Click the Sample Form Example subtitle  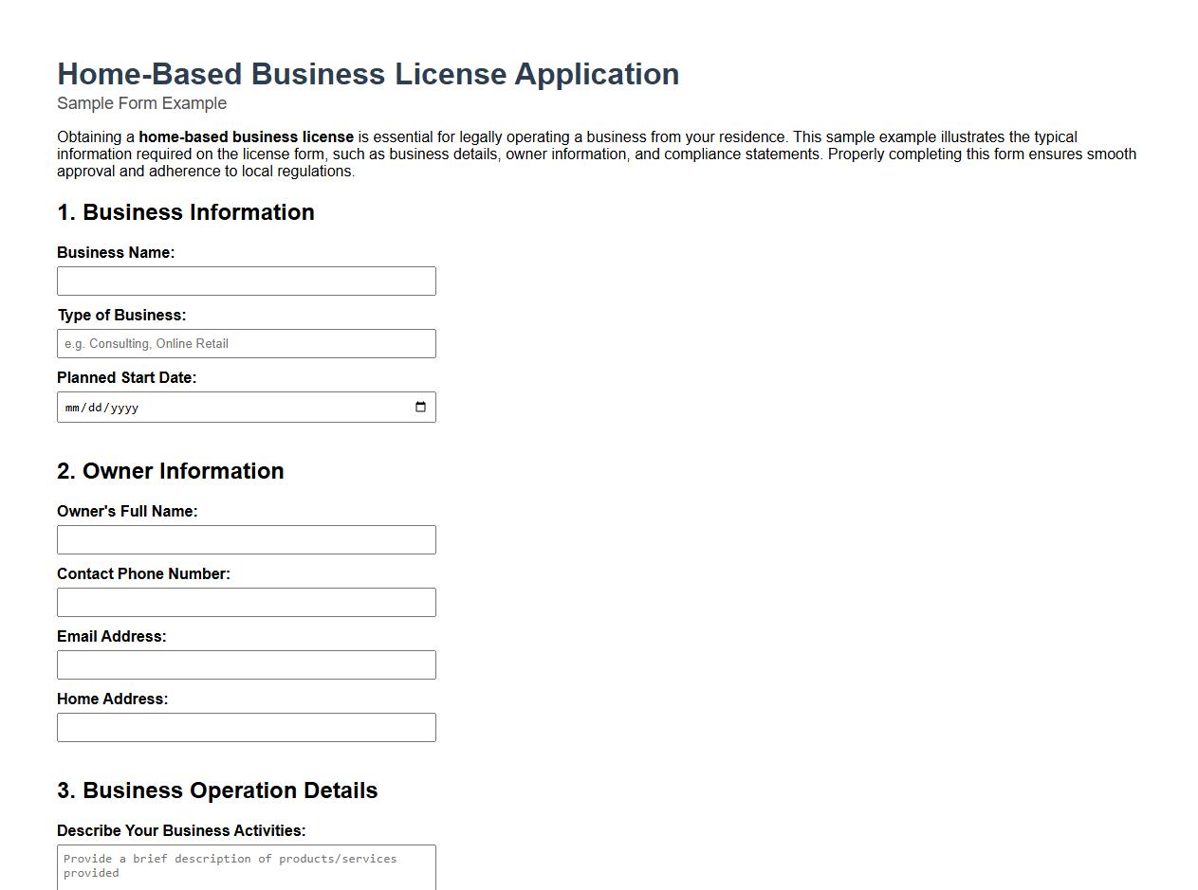coord(141,103)
